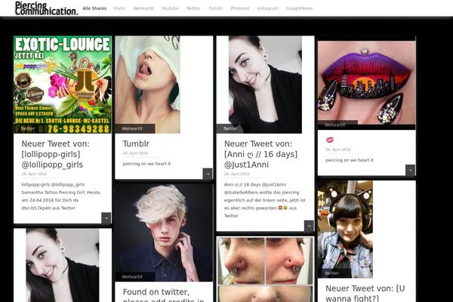Image resolution: width=453 pixels, height=302 pixels.
Task: Open the girl with cat-ear headphones photo
Action: coord(345,230)
